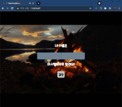Screen dimensions: 122x107
Task: Go forward with the forward arrow
Action: pyautogui.click(x=7, y=8)
